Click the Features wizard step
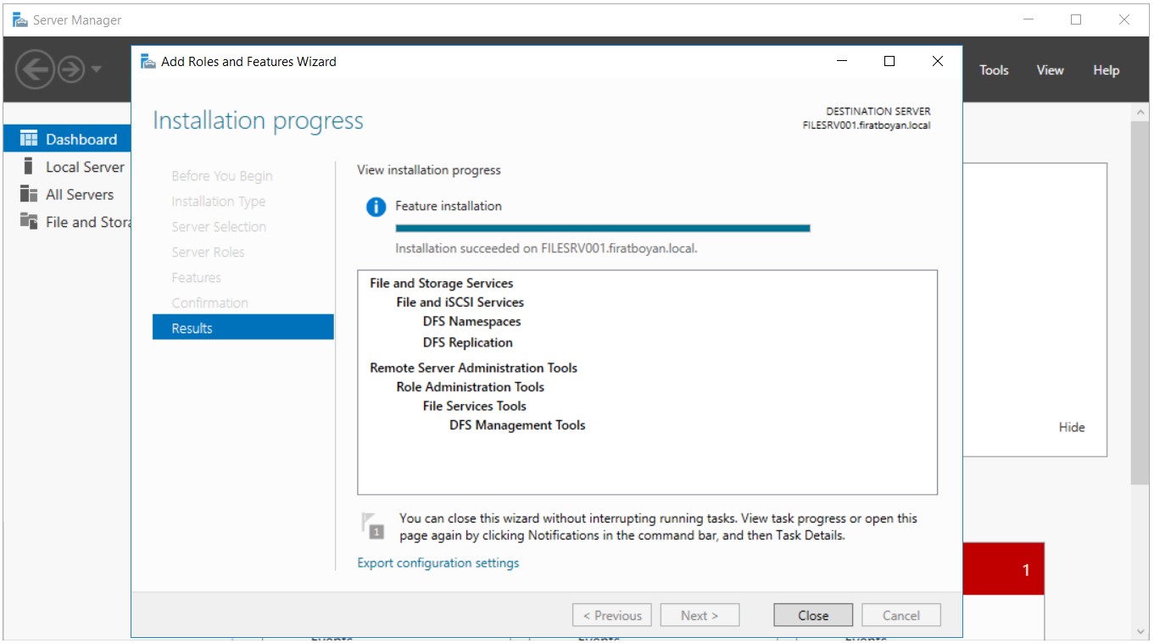 coord(196,277)
